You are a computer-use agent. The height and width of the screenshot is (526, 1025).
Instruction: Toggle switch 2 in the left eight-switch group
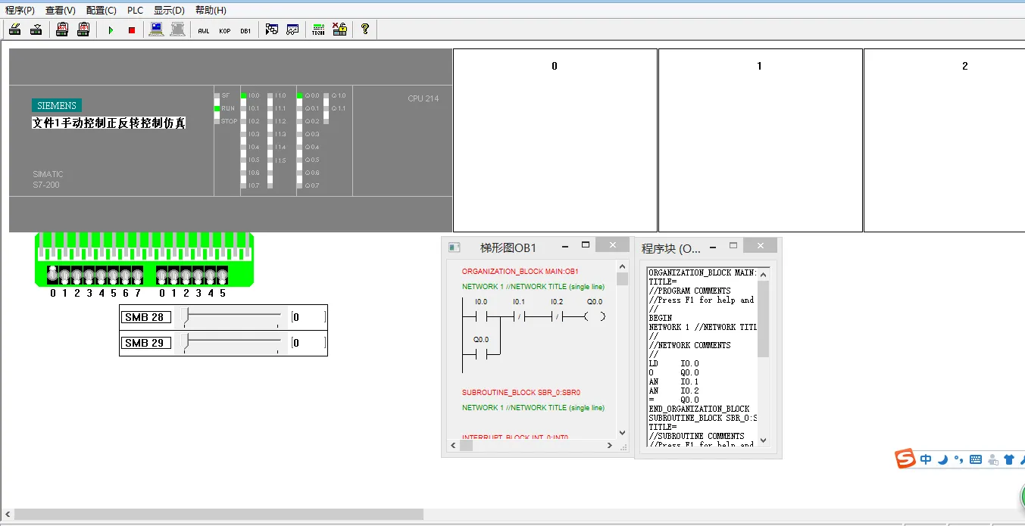[77, 275]
